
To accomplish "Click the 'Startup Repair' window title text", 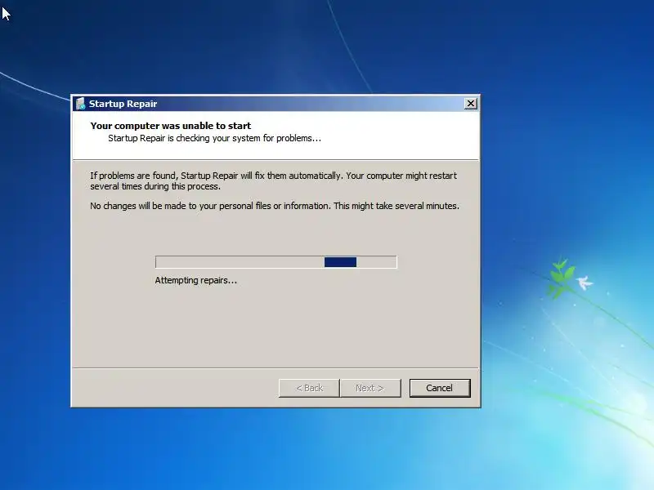I will pyautogui.click(x=123, y=104).
